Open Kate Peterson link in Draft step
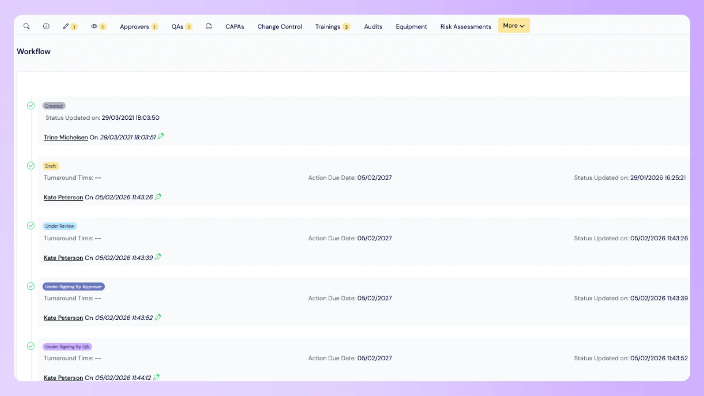This screenshot has height=396, width=704. pyautogui.click(x=63, y=197)
